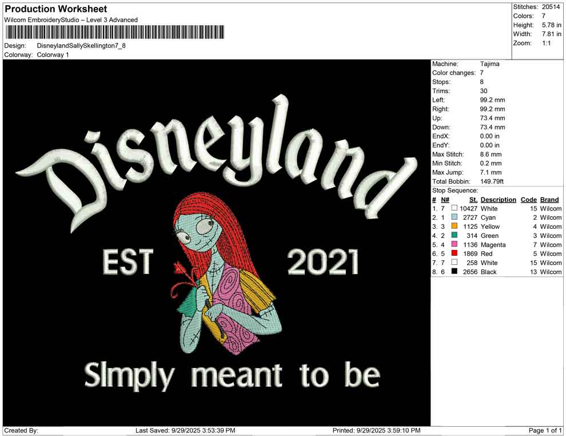566x436 pixels.
Task: Click the Width value '7.81 in'
Action: pyautogui.click(x=551, y=34)
